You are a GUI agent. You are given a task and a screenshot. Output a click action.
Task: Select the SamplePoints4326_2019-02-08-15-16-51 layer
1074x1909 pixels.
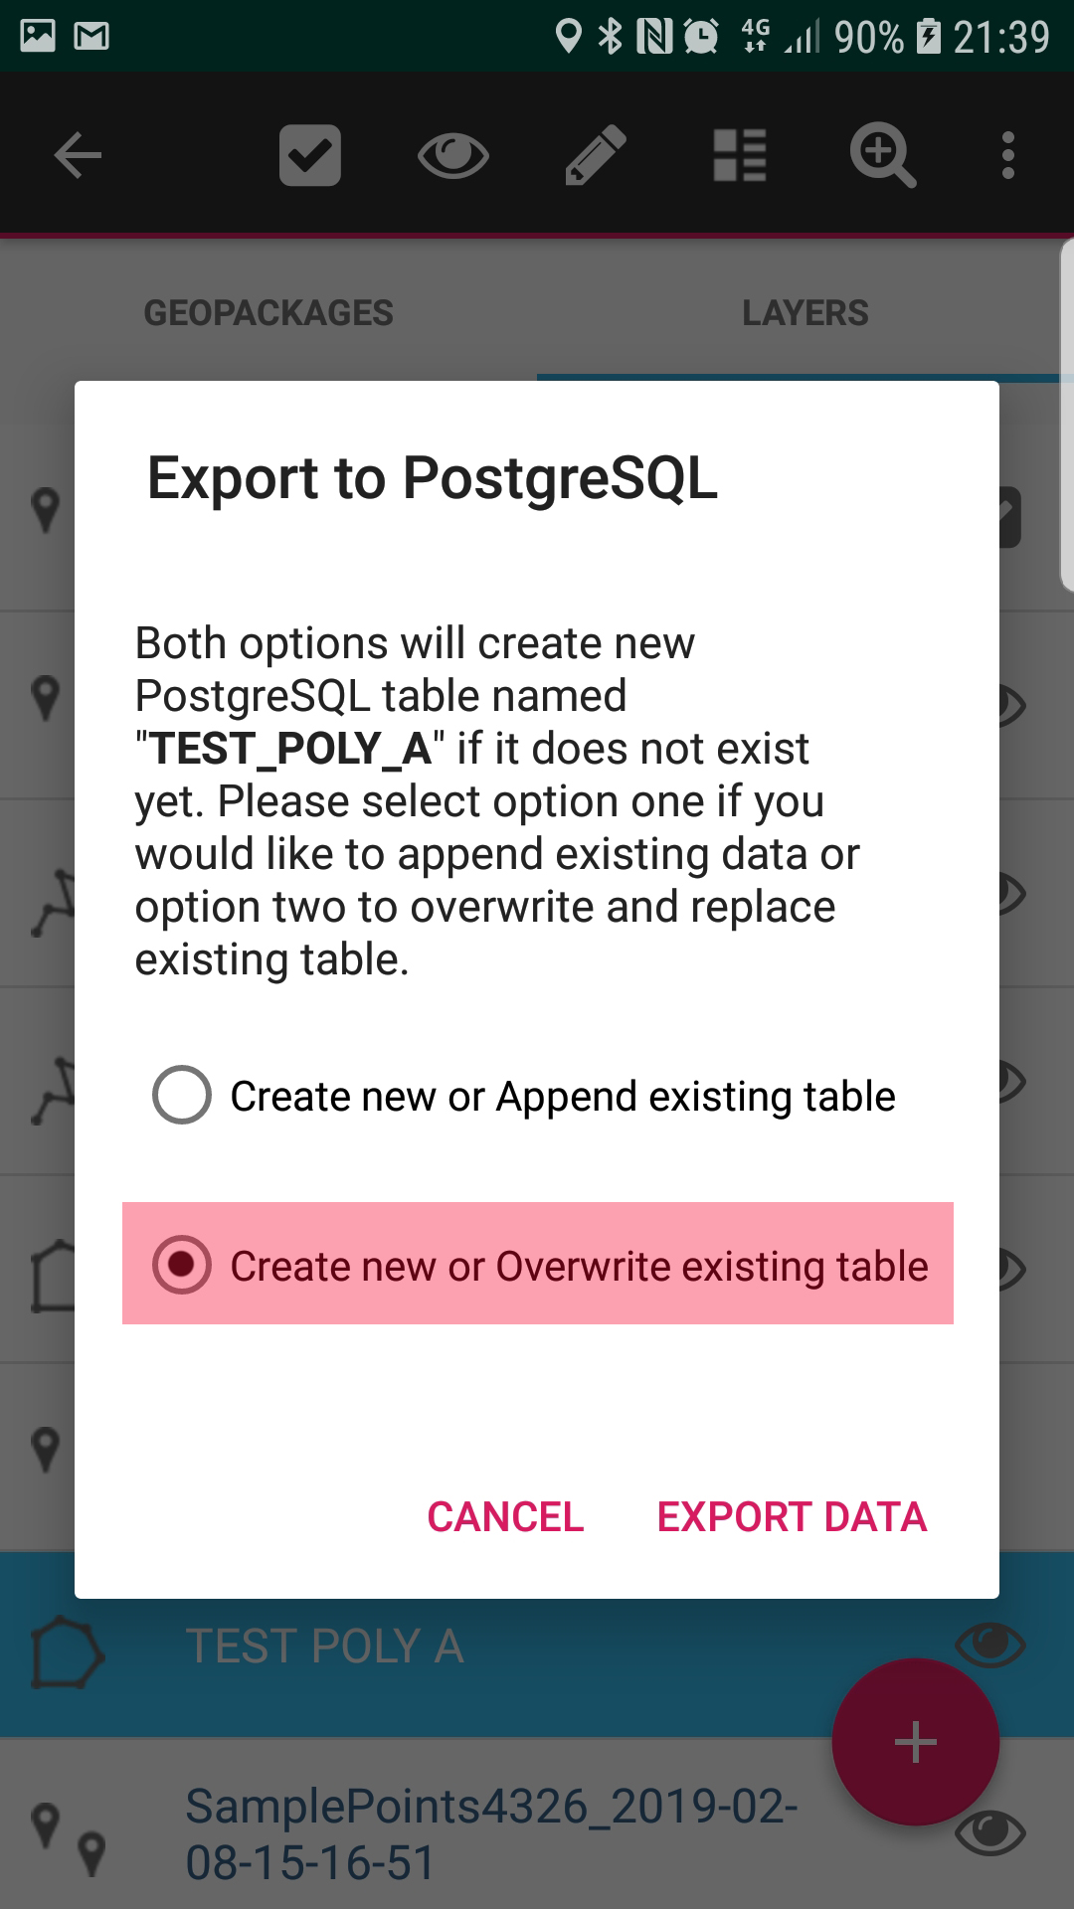(491, 1833)
